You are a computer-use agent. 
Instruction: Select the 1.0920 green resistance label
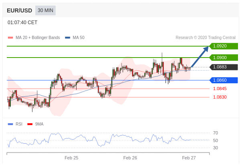[x=224, y=46]
